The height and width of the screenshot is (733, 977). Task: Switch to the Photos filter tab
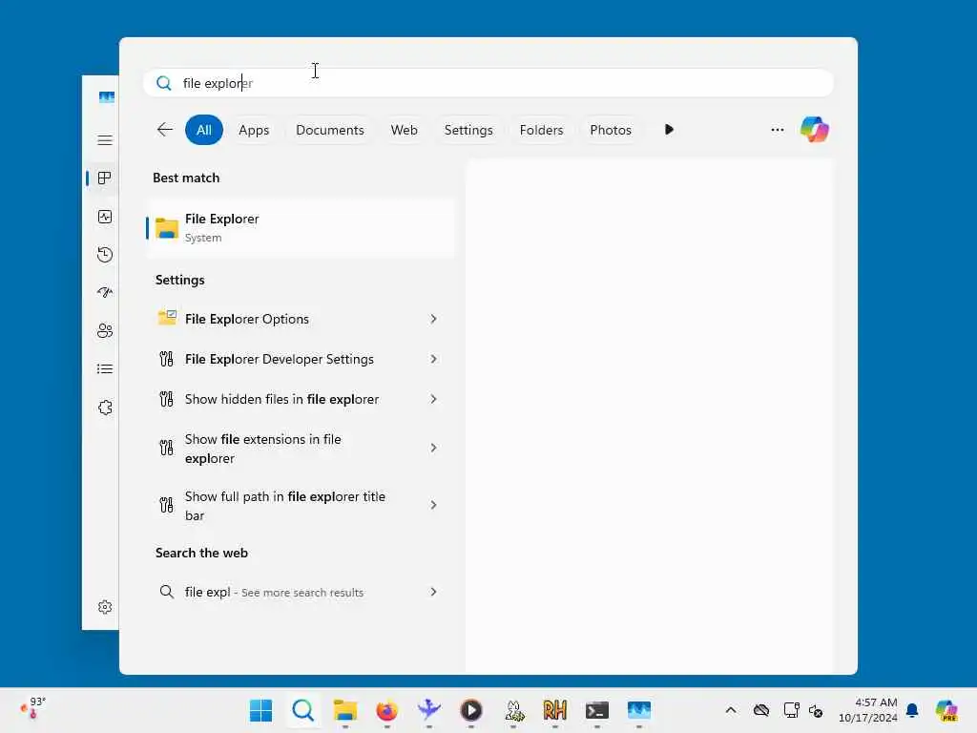coord(611,130)
